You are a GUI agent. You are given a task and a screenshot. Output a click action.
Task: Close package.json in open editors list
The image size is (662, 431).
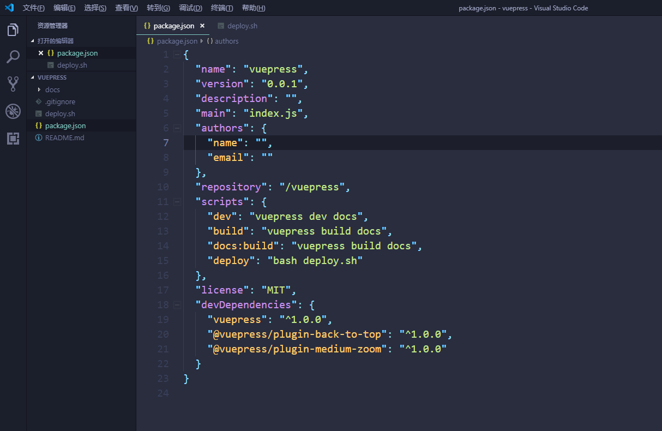click(x=41, y=53)
